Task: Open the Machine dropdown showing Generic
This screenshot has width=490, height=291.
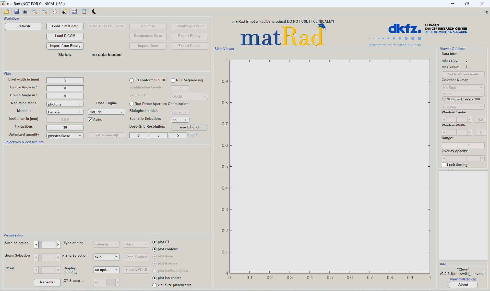Action: click(x=65, y=112)
